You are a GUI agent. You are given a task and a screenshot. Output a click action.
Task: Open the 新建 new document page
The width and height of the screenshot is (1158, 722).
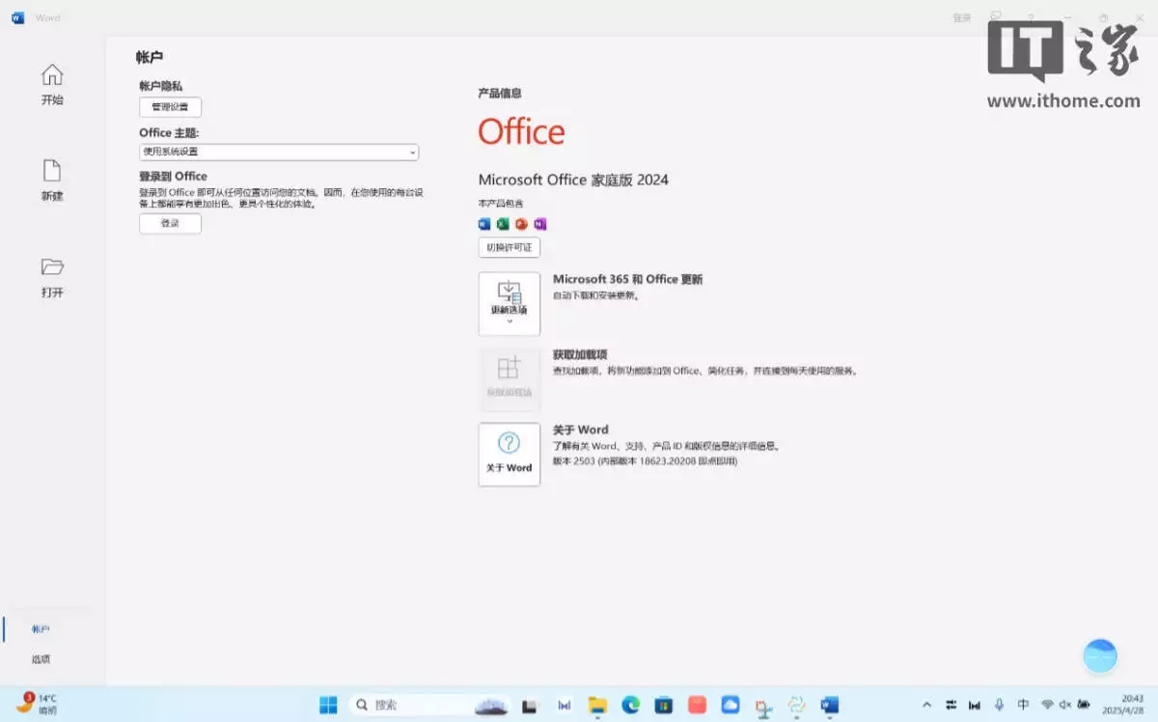[x=52, y=180]
